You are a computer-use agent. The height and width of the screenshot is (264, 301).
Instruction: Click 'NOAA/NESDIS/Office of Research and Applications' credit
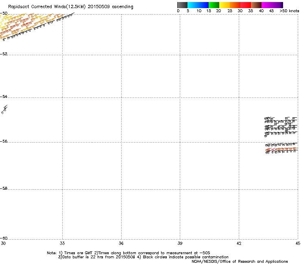240,262
